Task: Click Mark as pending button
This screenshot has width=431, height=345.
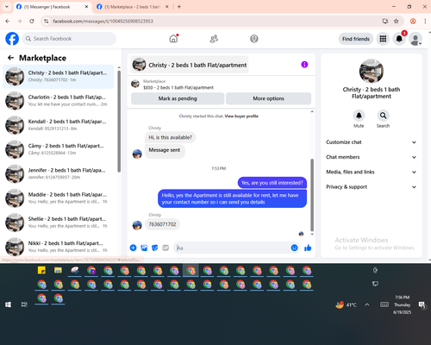Action: tap(178, 98)
